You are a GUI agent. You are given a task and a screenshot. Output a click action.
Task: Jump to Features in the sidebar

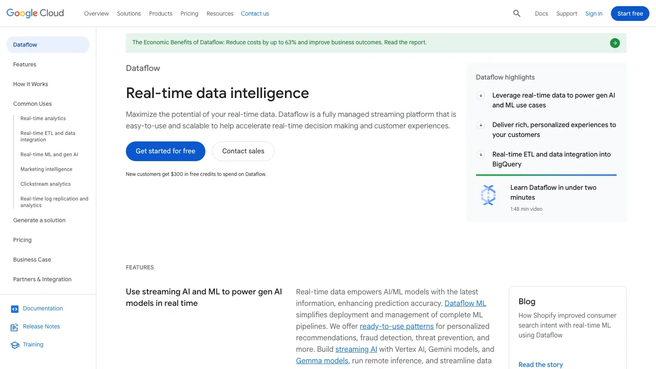[x=25, y=64]
